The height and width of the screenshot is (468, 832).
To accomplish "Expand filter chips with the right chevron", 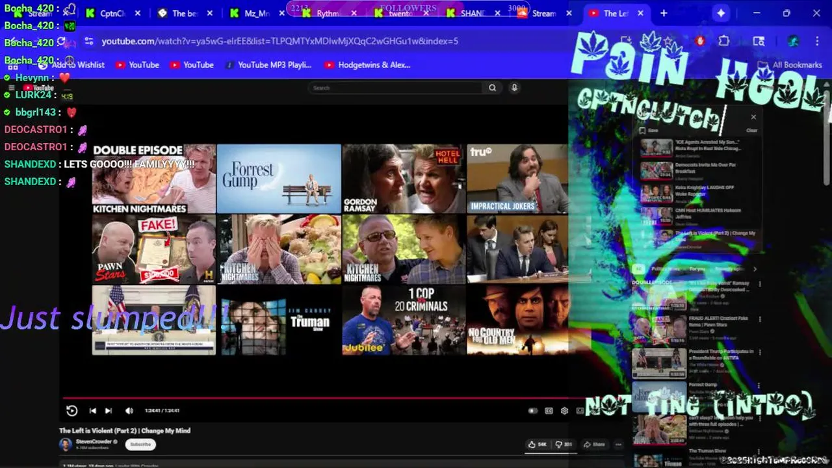I will coord(755,268).
